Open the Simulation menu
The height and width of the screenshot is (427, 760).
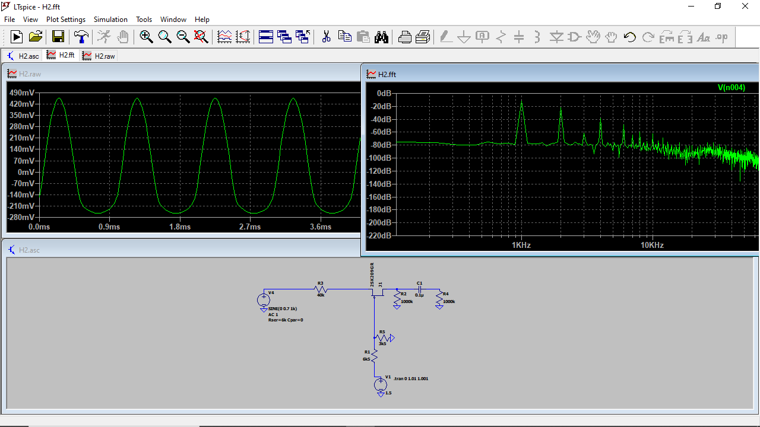tap(110, 20)
